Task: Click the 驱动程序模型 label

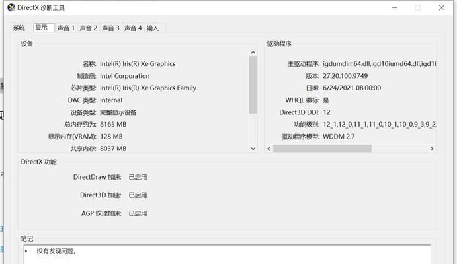Action: point(300,137)
